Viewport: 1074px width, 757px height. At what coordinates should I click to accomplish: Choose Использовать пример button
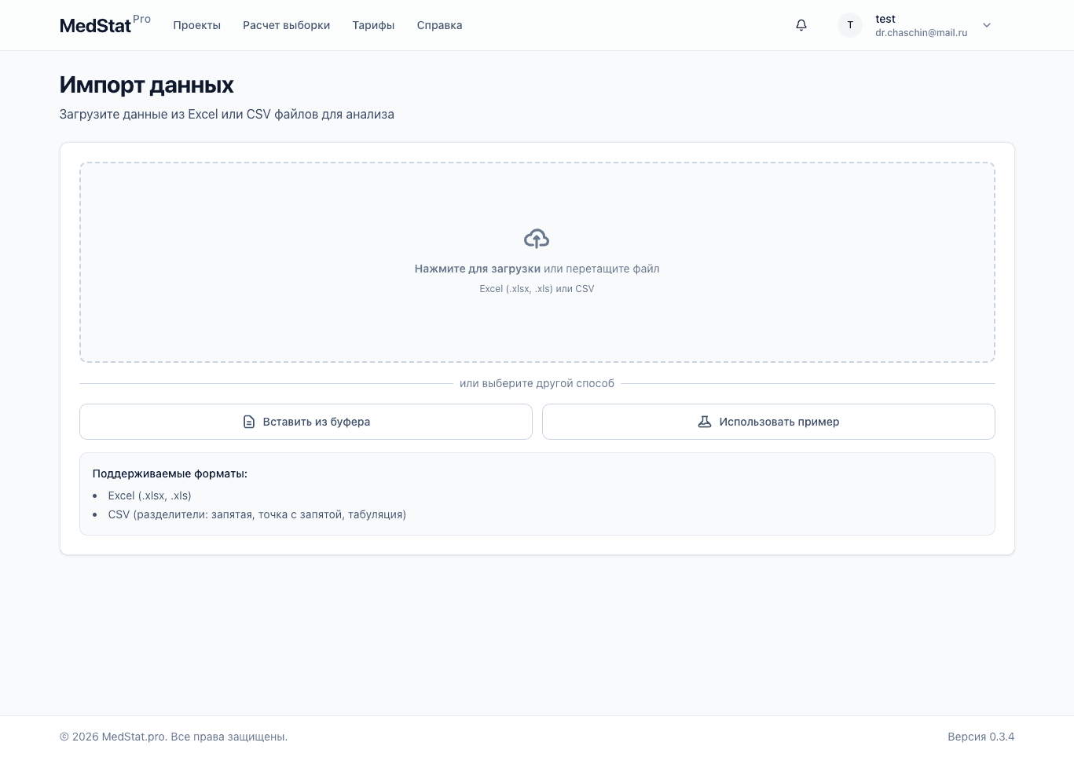pyautogui.click(x=768, y=422)
